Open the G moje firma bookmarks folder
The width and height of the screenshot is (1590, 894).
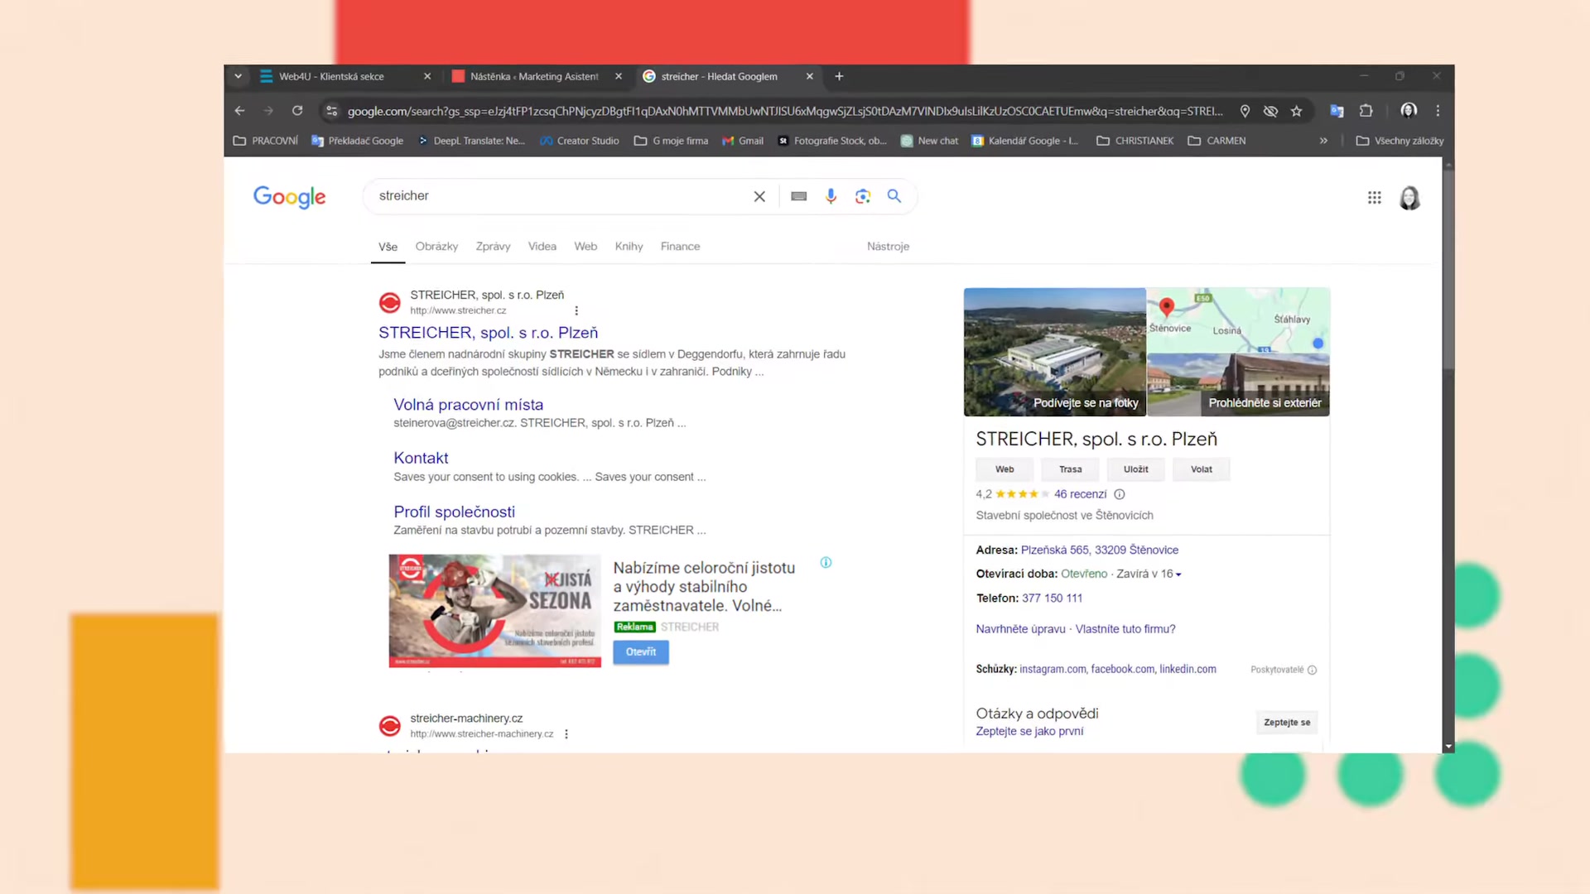pos(672,141)
